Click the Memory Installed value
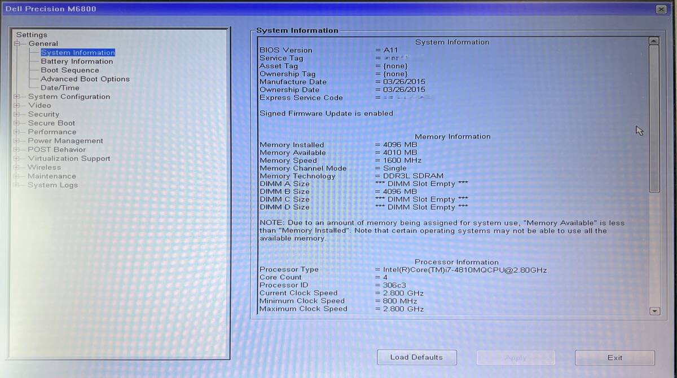Viewport: 677px width, 378px height. [401, 145]
